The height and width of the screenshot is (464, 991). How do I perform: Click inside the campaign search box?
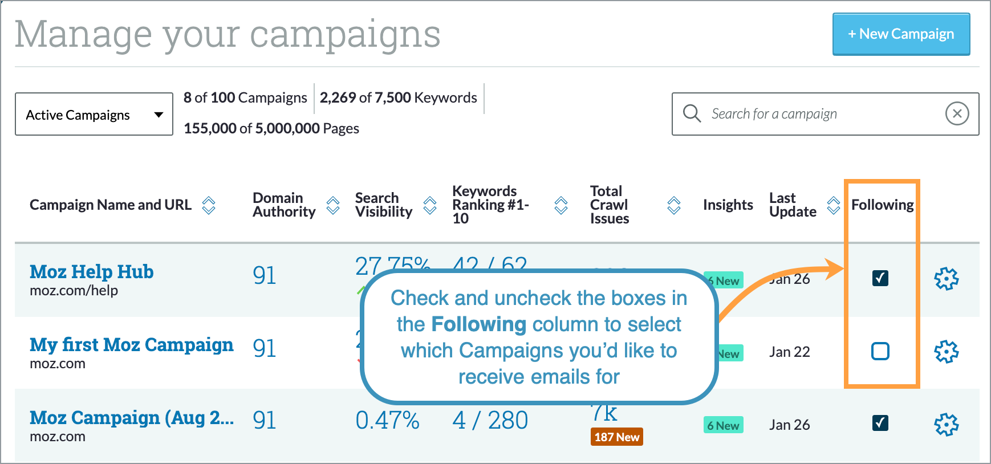798,113
